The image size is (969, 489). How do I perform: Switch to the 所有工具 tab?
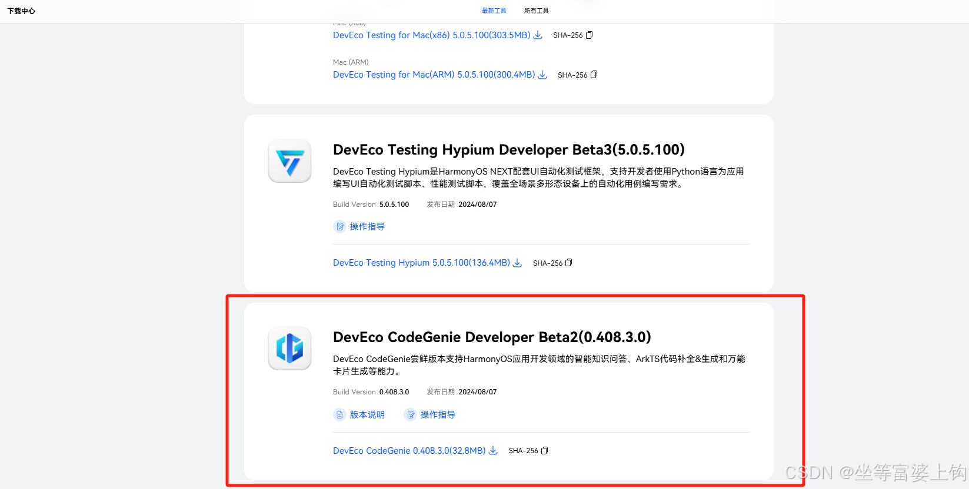pos(536,11)
